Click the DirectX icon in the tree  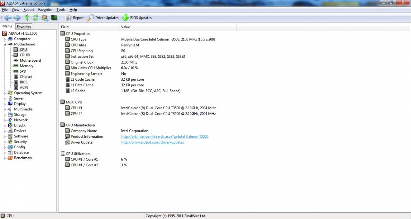[11, 125]
